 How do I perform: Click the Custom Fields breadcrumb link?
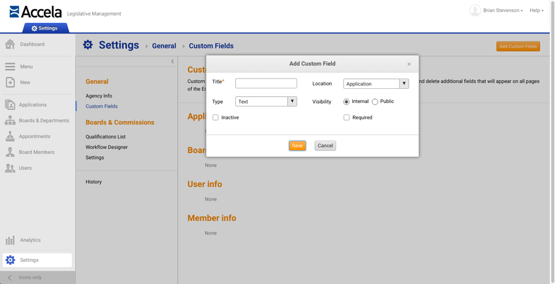pos(211,46)
